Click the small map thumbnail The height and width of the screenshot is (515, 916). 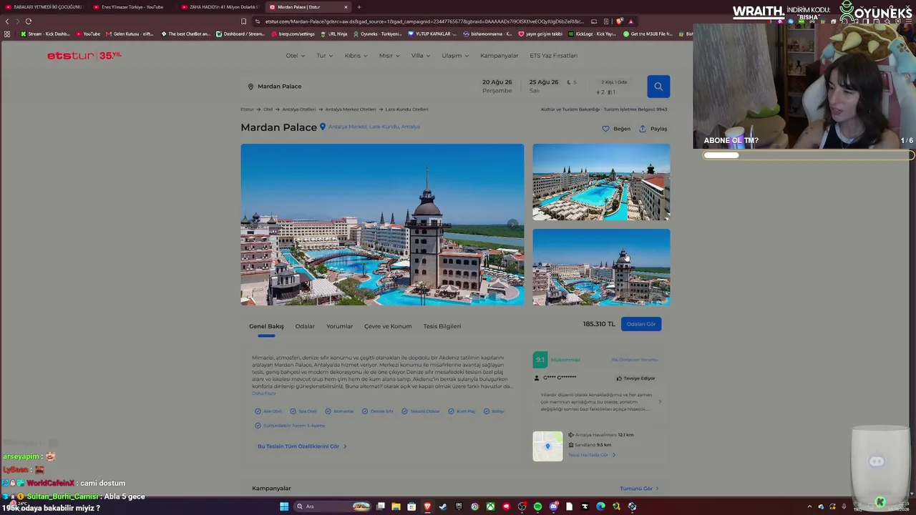547,446
